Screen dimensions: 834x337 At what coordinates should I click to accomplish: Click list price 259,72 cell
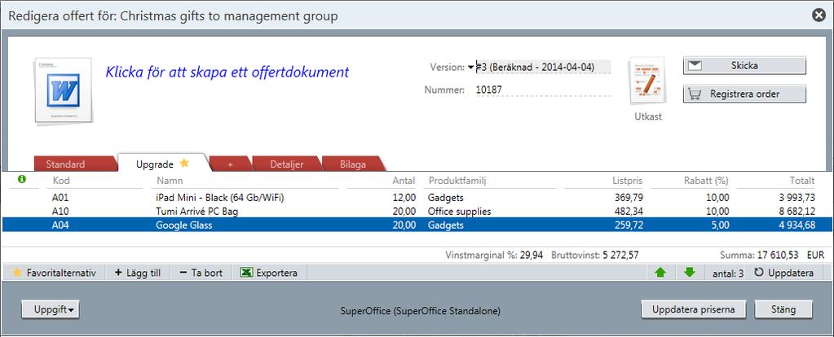(628, 225)
